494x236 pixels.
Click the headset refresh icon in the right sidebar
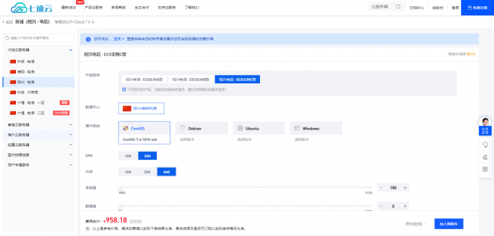[x=485, y=145]
